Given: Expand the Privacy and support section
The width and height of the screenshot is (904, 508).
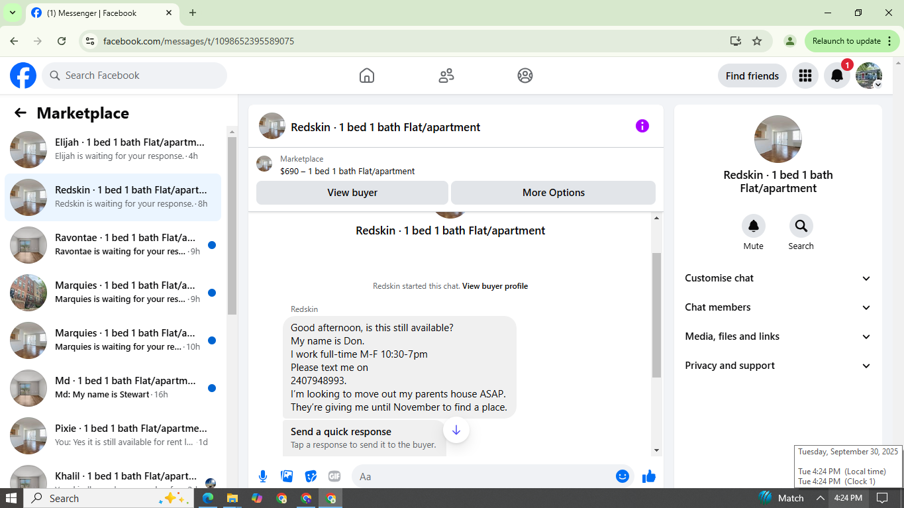Looking at the screenshot, I should [778, 366].
